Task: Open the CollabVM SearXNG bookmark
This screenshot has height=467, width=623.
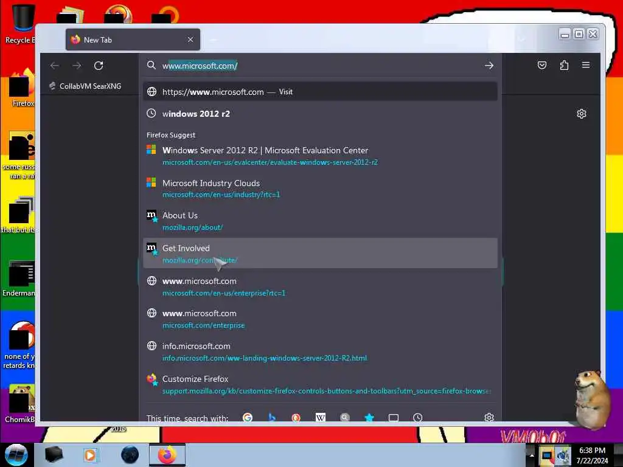Action: click(x=85, y=86)
